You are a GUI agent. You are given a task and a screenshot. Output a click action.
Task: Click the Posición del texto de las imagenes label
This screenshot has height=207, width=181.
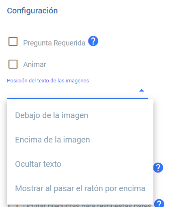point(48,81)
